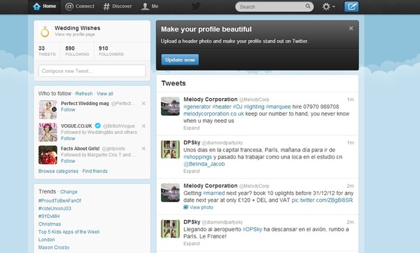This screenshot has height=253, width=420.
Task: Open @diamondpartysky handle on shopping tweet
Action: (222, 143)
